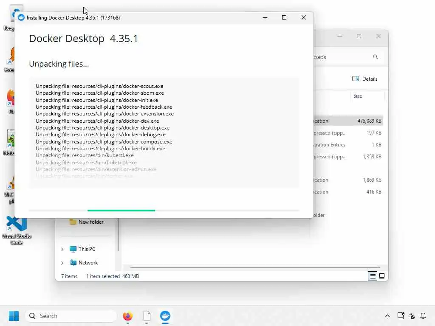Launch Firefox from the taskbar
This screenshot has height=326, width=435.
point(127,316)
